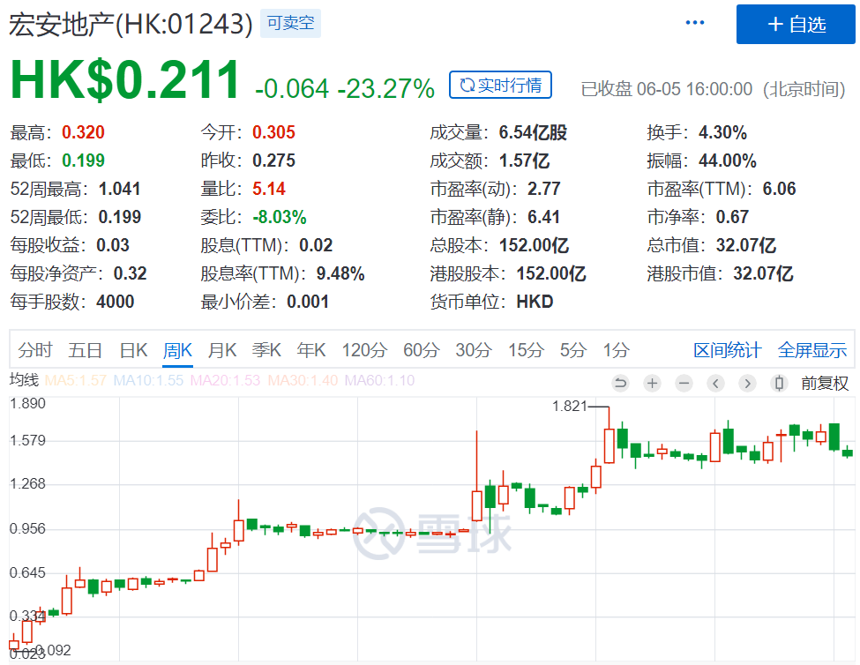This screenshot has height=665, width=860.
Task: Zoom out the K-line chart
Action: (684, 383)
